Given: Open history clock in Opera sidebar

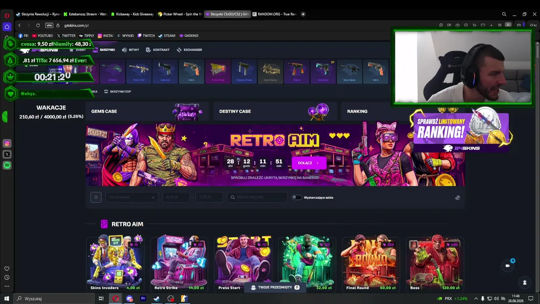Looking at the screenshot, I should (x=7, y=277).
